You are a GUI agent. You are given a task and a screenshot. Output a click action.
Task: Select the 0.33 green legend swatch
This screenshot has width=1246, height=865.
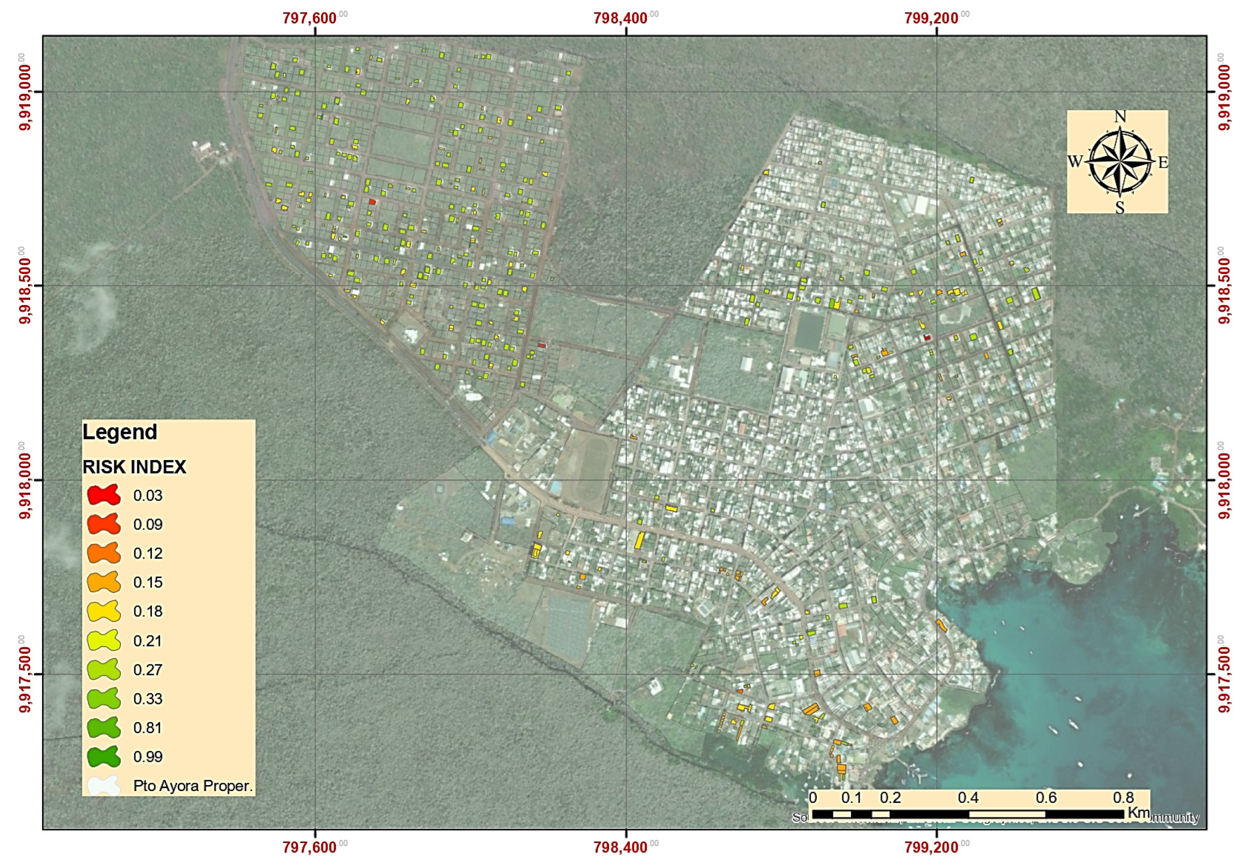[103, 699]
